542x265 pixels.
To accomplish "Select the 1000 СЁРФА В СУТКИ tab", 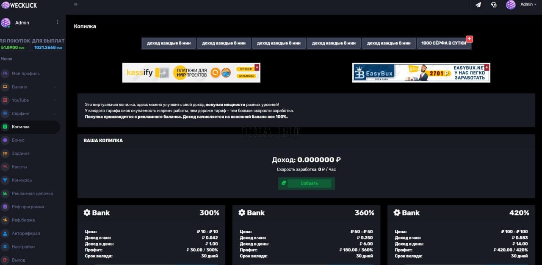I will [x=443, y=43].
